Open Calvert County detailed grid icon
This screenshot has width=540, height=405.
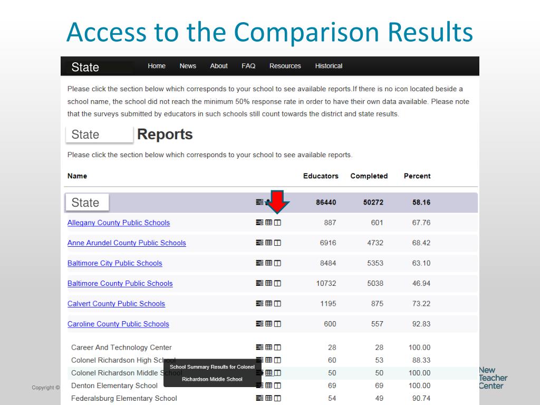[x=268, y=303]
